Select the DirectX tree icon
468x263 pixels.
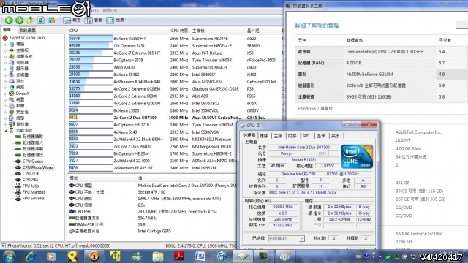coord(12,94)
